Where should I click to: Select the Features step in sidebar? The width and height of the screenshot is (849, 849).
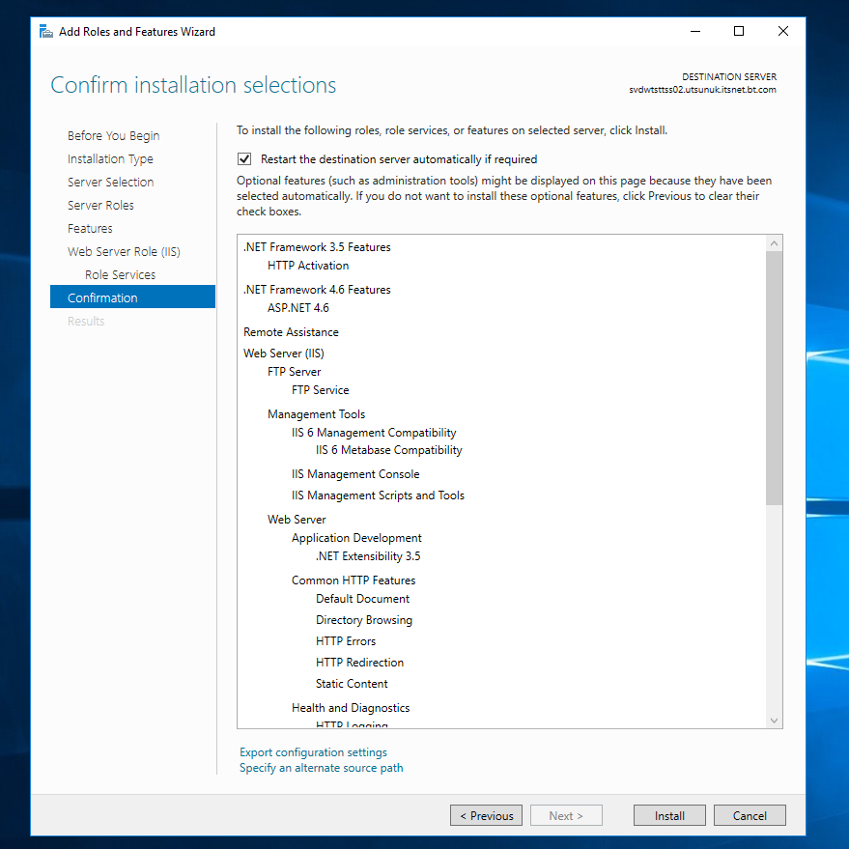(x=90, y=229)
